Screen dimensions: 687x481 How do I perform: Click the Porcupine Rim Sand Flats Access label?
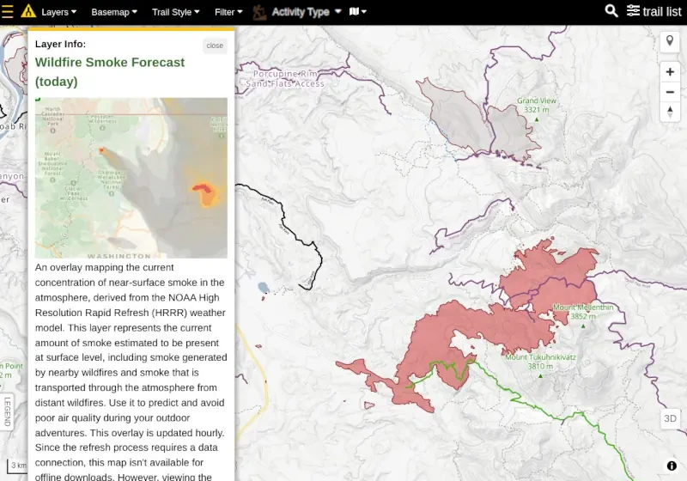click(x=285, y=79)
